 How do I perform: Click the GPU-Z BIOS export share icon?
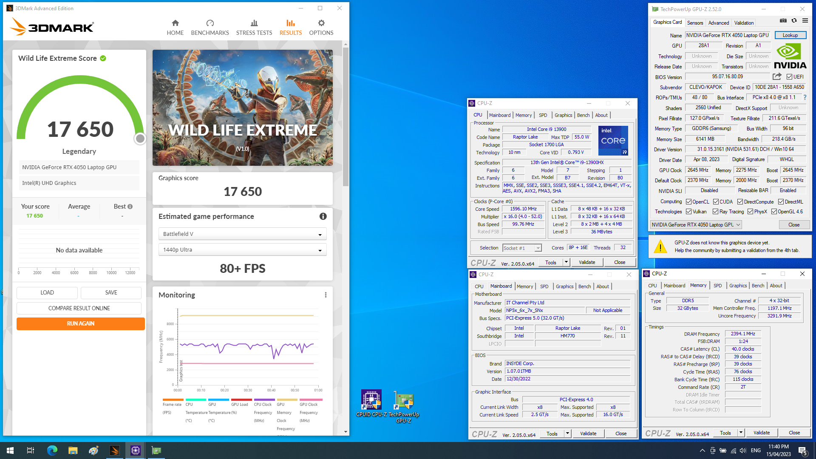[x=777, y=76]
